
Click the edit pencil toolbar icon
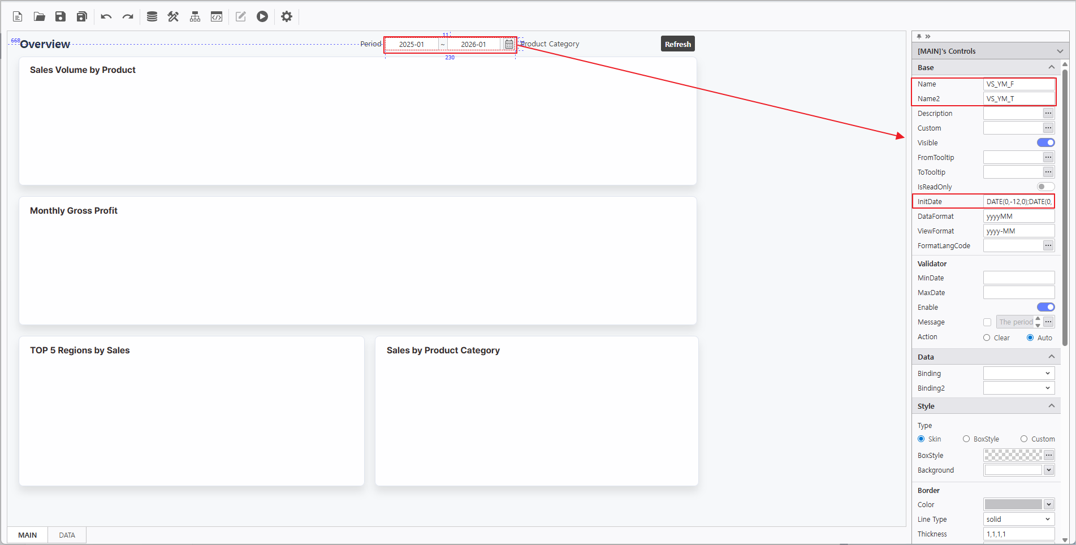click(x=241, y=16)
